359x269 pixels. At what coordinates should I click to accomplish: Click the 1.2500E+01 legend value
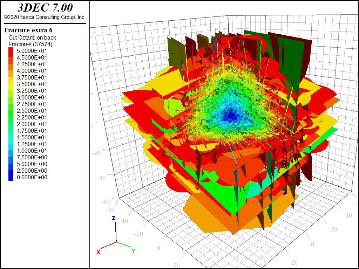32,144
